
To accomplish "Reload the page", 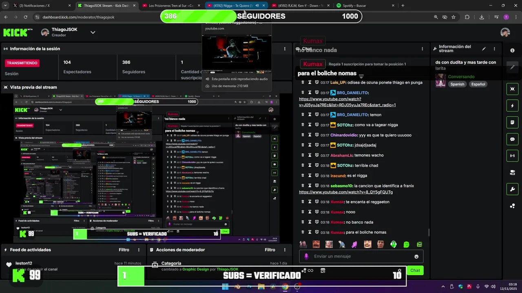I will 25,17.
